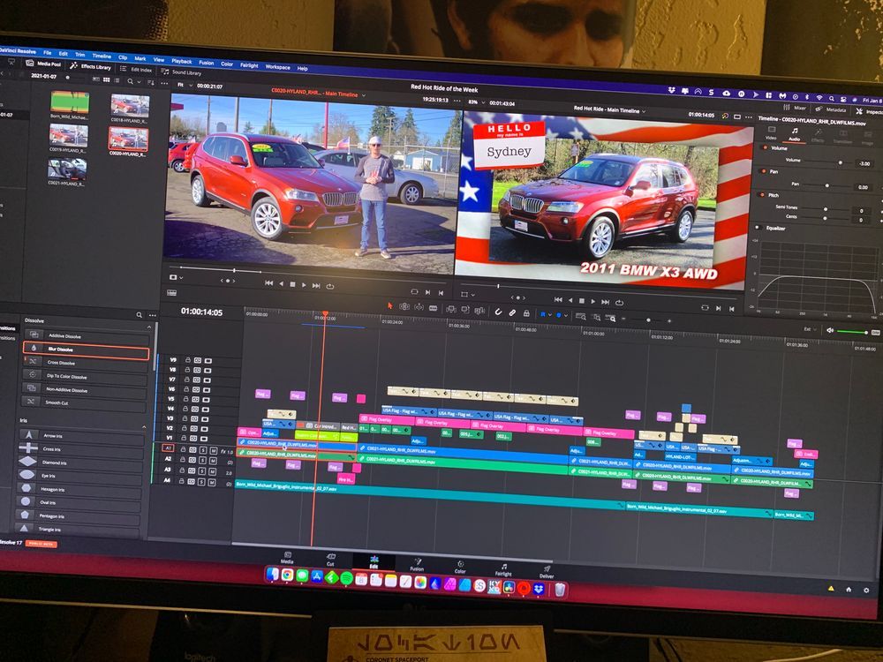Viewport: 883px width, 662px height.
Task: Open the Edit Index panel
Action: point(136,69)
